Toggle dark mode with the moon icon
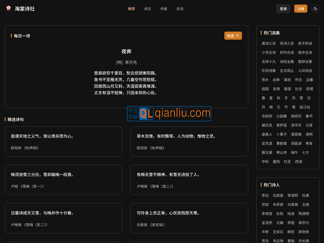Screen dimensions: 324x243 coord(315,8)
